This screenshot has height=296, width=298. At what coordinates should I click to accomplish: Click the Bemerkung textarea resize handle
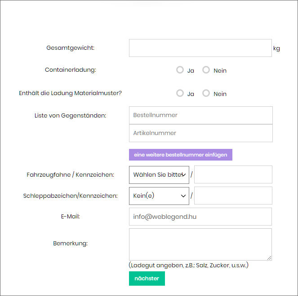coord(269,258)
